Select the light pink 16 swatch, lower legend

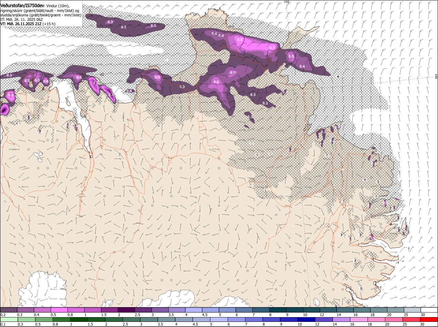(359, 319)
